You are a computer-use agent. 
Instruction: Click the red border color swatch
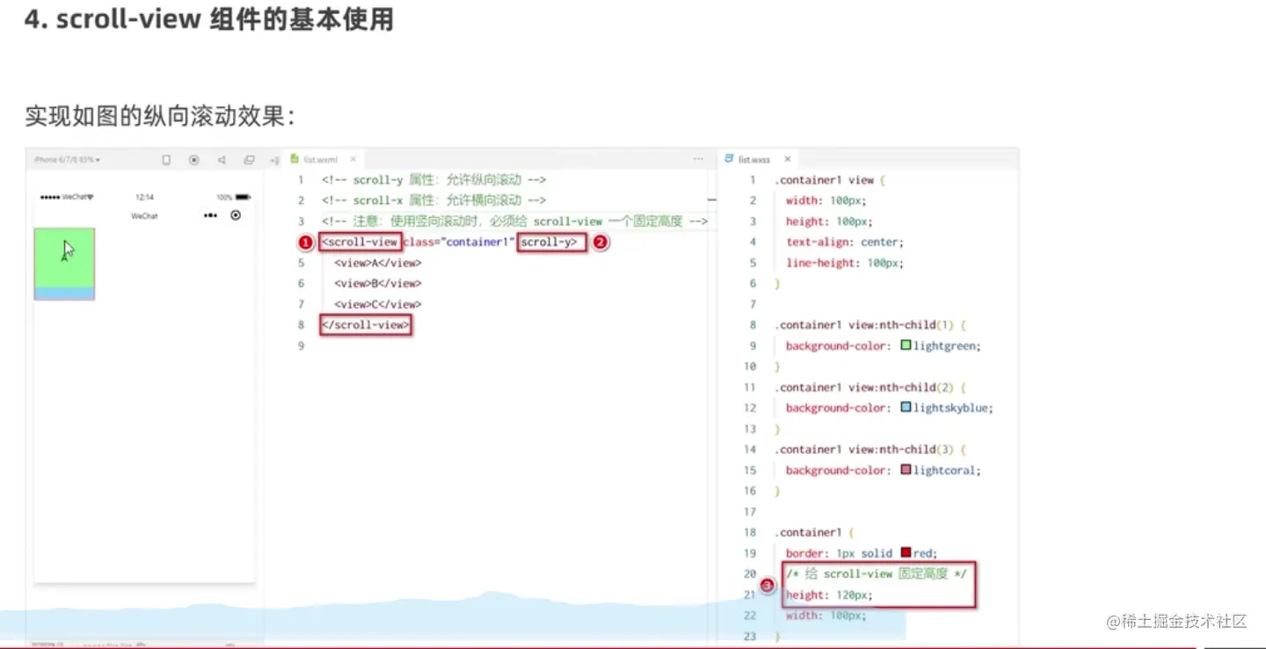[906, 553]
